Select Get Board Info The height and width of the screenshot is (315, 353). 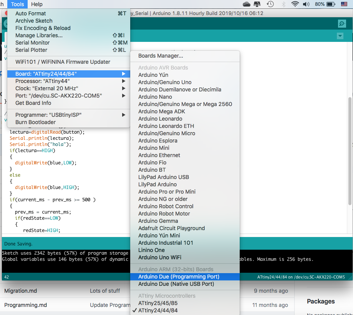(69, 103)
